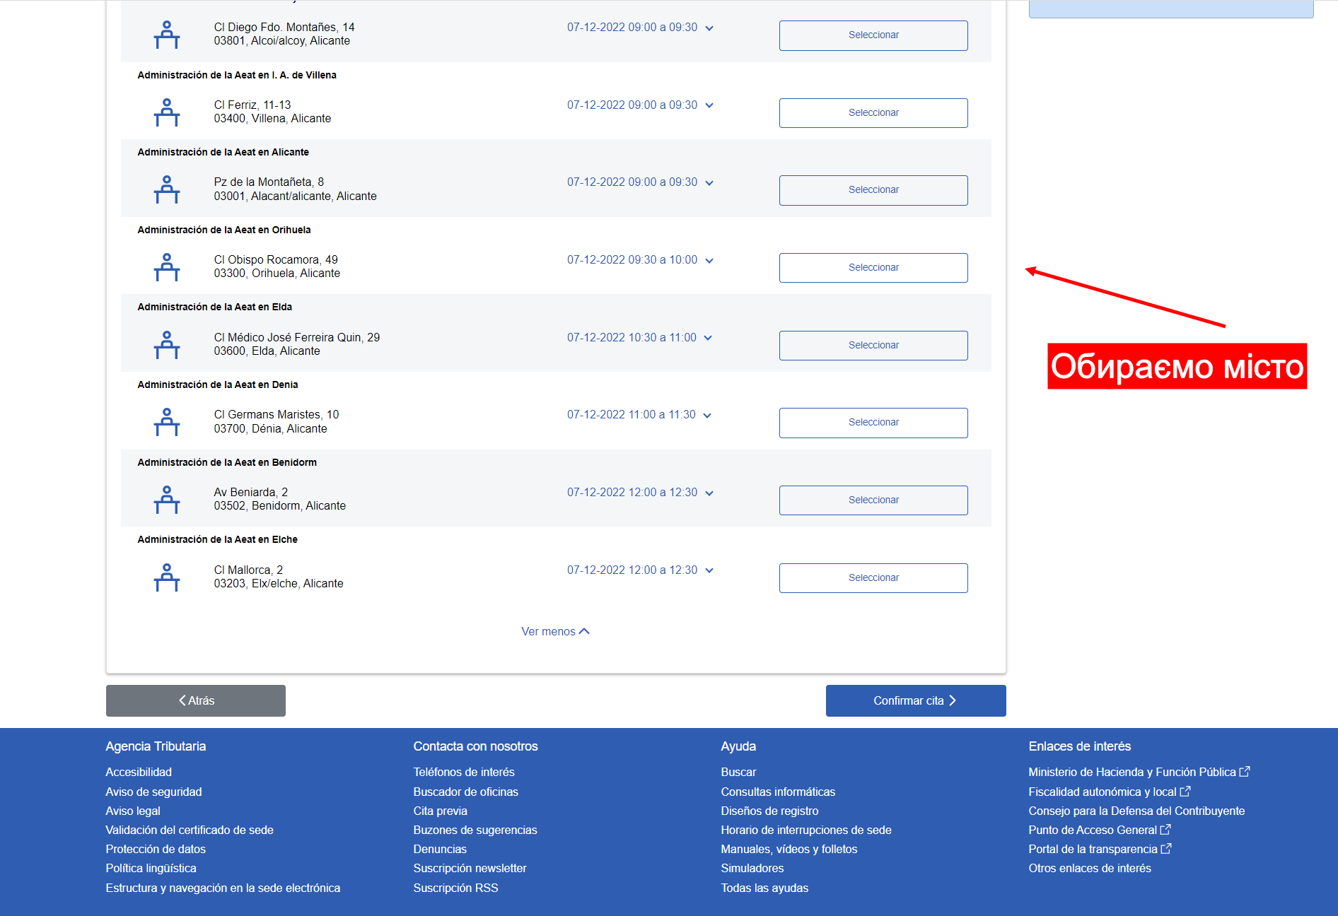Viewport: 1338px width, 916px height.
Task: Click the office icon for Benidorm address
Action: 167,500
